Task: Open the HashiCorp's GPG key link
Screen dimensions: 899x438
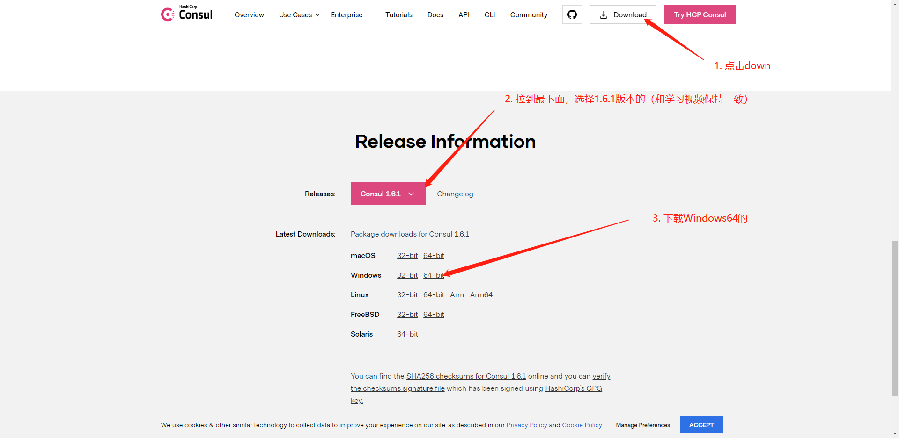Action: click(574, 388)
